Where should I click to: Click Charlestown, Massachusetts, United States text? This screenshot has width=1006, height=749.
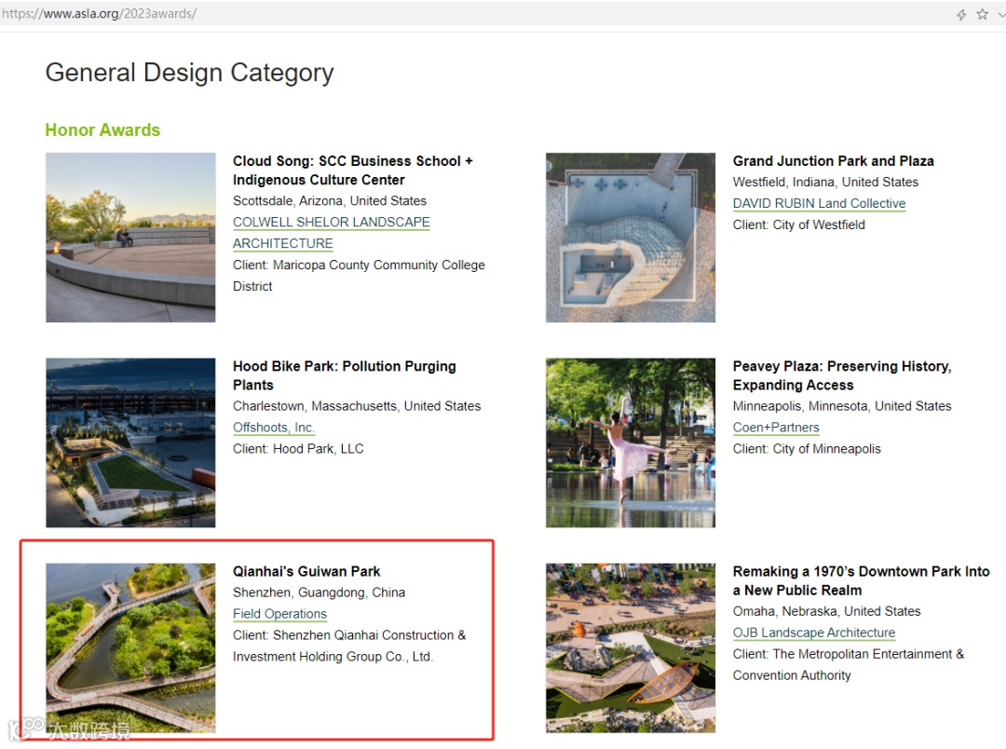pos(357,406)
